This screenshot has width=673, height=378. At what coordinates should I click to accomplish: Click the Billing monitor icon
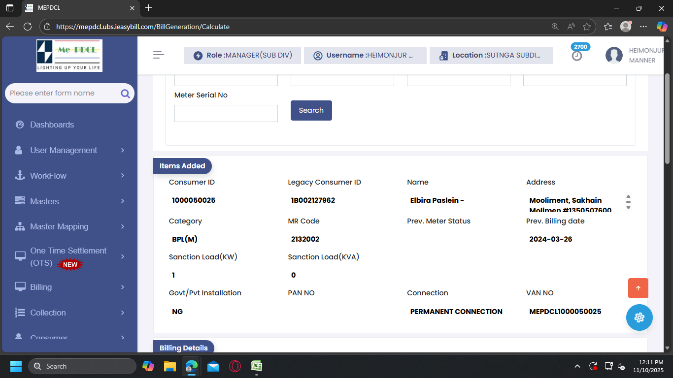pyautogui.click(x=20, y=287)
